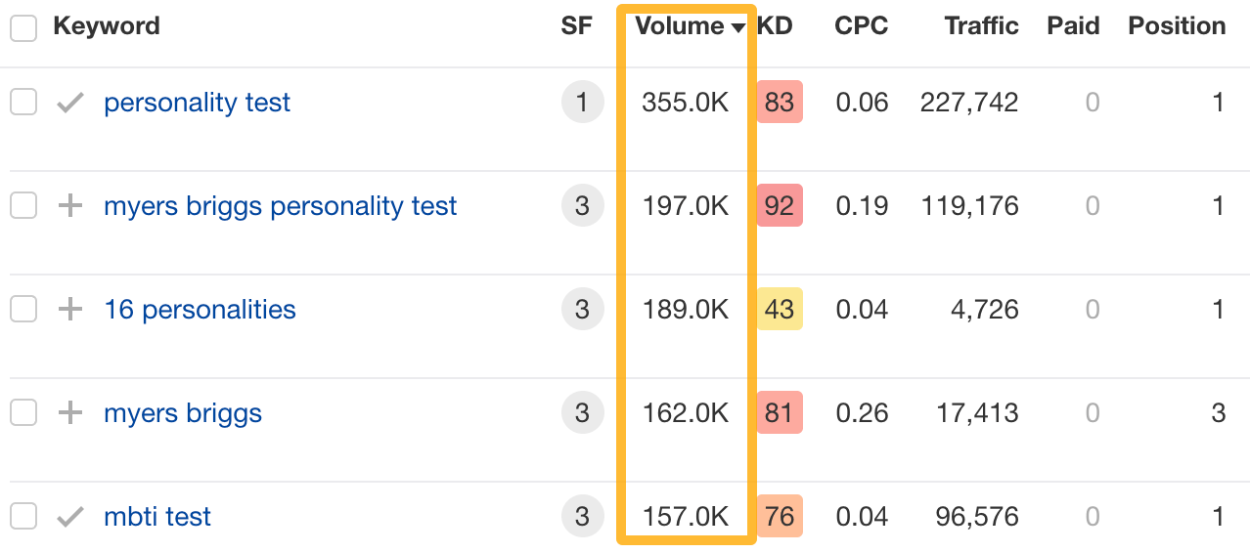Click checkmark icon beside mbti test
Viewport: 1250px width, 553px height.
pos(69,517)
